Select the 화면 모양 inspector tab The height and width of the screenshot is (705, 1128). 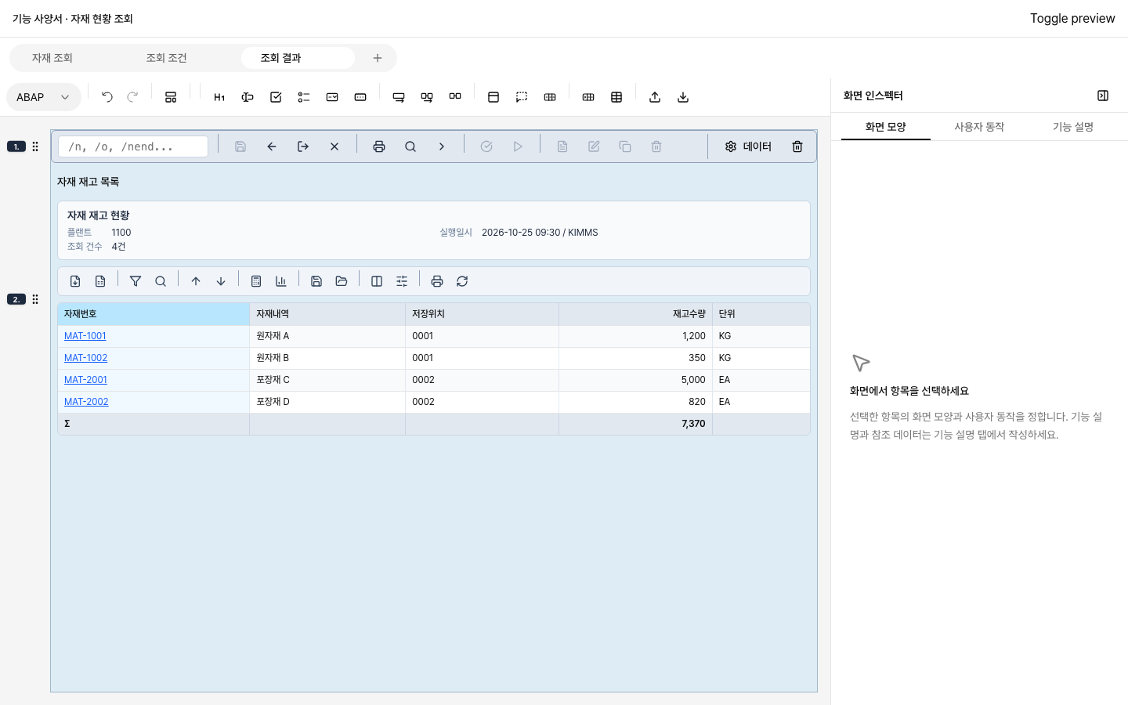click(x=886, y=127)
